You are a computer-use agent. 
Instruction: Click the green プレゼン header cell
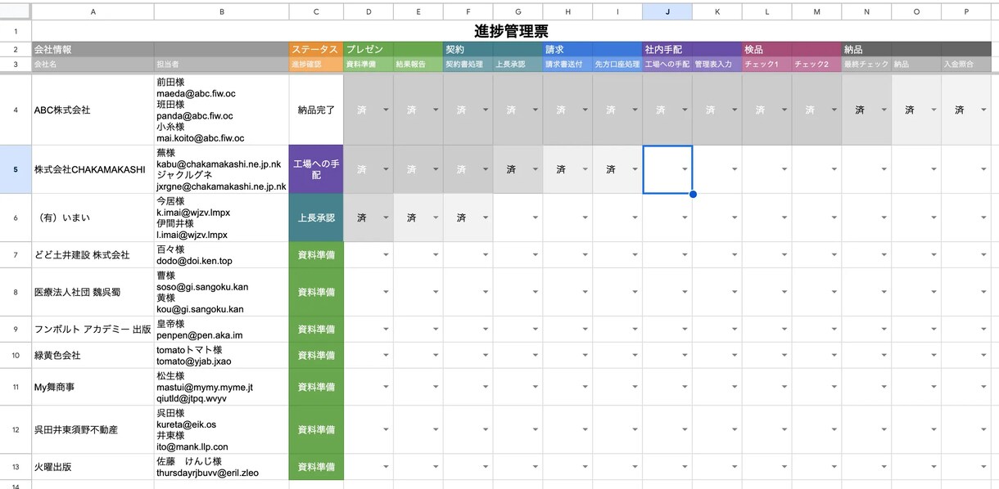point(393,49)
